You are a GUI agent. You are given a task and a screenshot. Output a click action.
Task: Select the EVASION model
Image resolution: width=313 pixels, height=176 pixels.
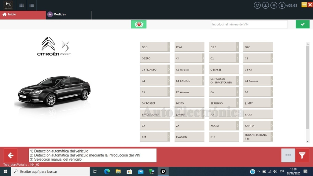(x=190, y=137)
